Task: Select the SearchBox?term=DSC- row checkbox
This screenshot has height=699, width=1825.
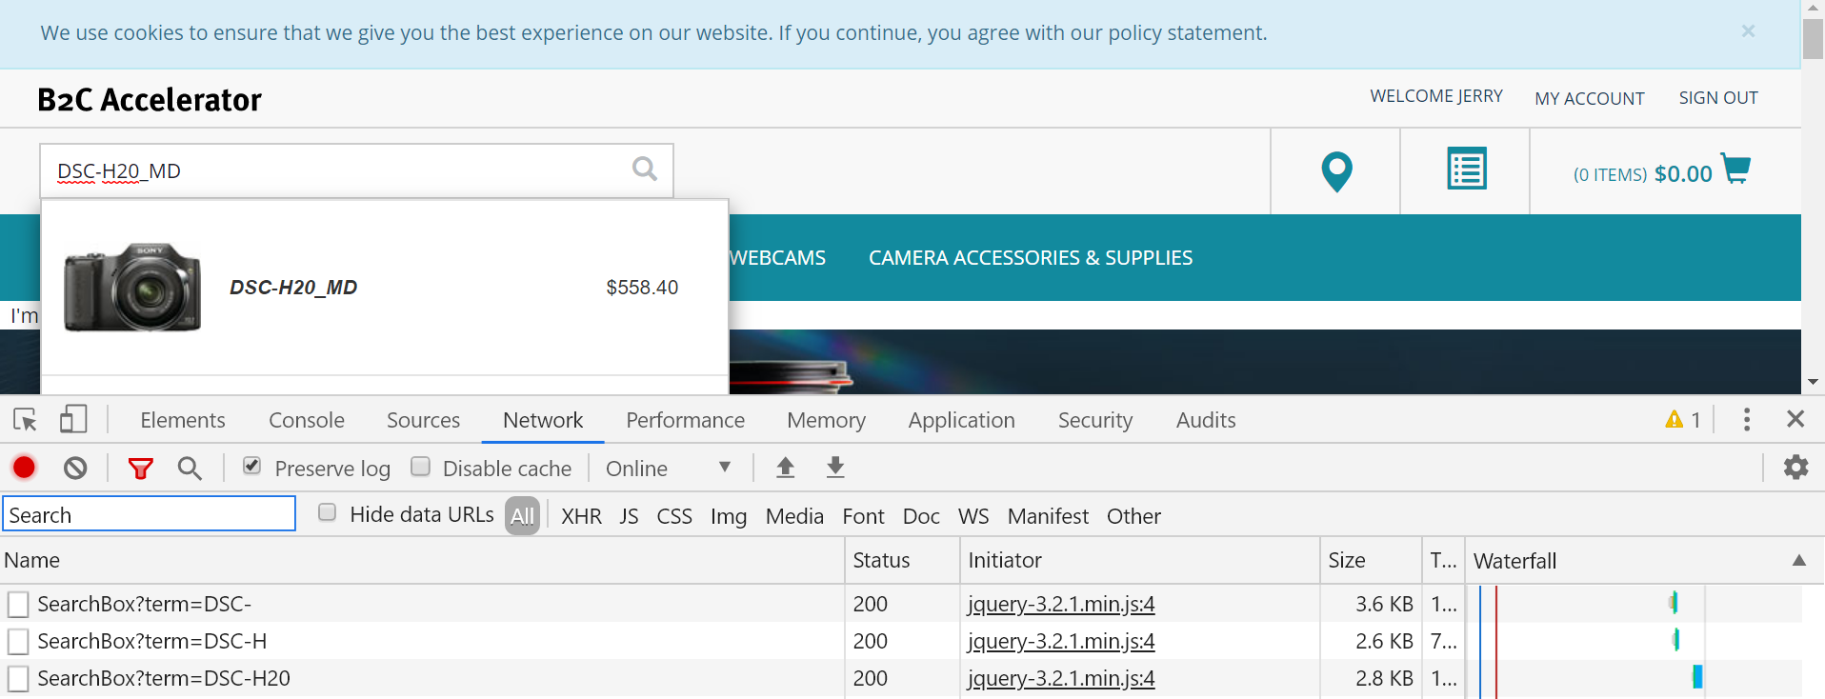Action: (x=18, y=604)
